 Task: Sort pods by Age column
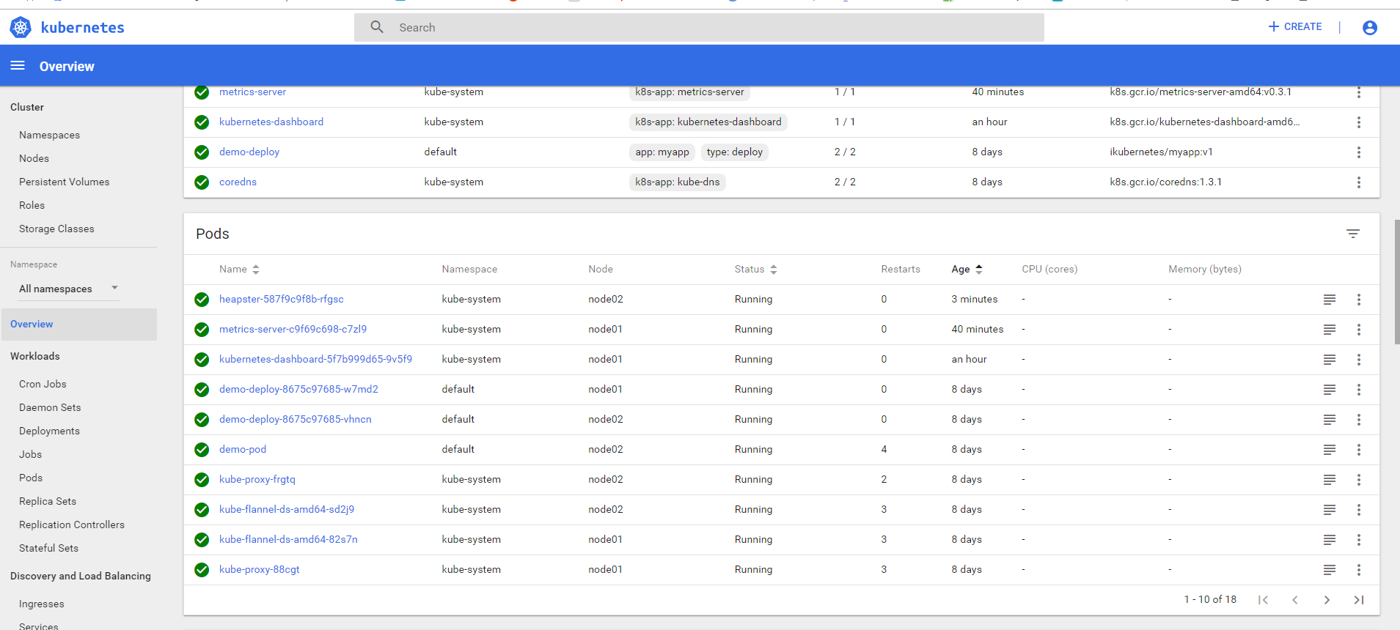967,270
